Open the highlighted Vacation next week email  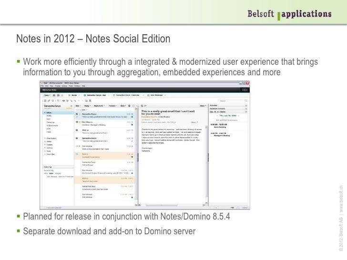tap(104, 180)
